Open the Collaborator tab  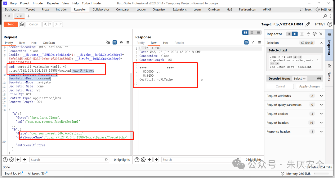tap(101, 9)
